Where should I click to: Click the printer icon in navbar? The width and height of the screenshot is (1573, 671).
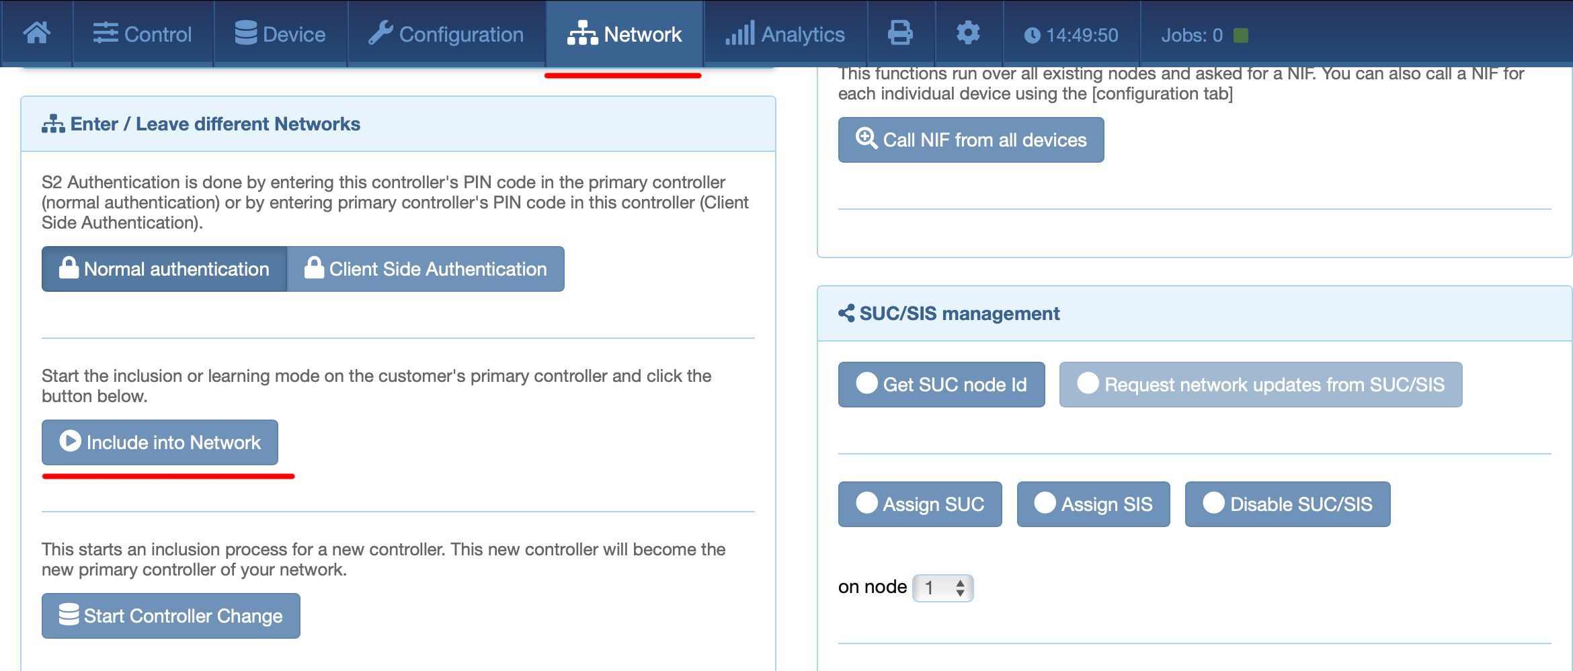coord(900,33)
